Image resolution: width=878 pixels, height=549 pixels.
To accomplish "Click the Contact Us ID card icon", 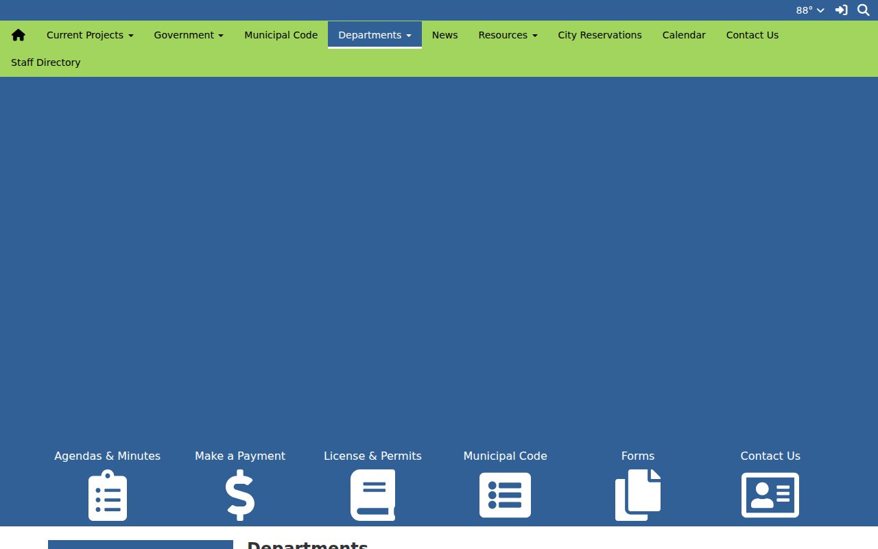I will 770,495.
